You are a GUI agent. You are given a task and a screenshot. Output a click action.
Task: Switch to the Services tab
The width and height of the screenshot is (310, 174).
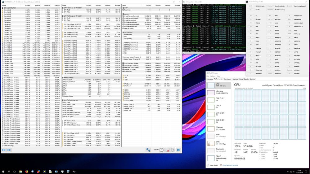(x=252, y=79)
